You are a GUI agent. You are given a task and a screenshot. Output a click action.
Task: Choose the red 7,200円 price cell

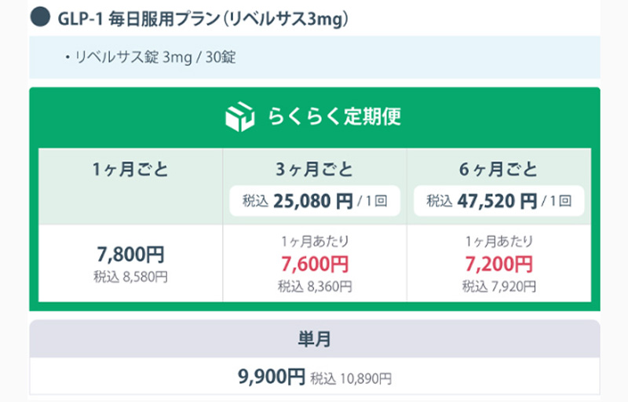pyautogui.click(x=498, y=264)
